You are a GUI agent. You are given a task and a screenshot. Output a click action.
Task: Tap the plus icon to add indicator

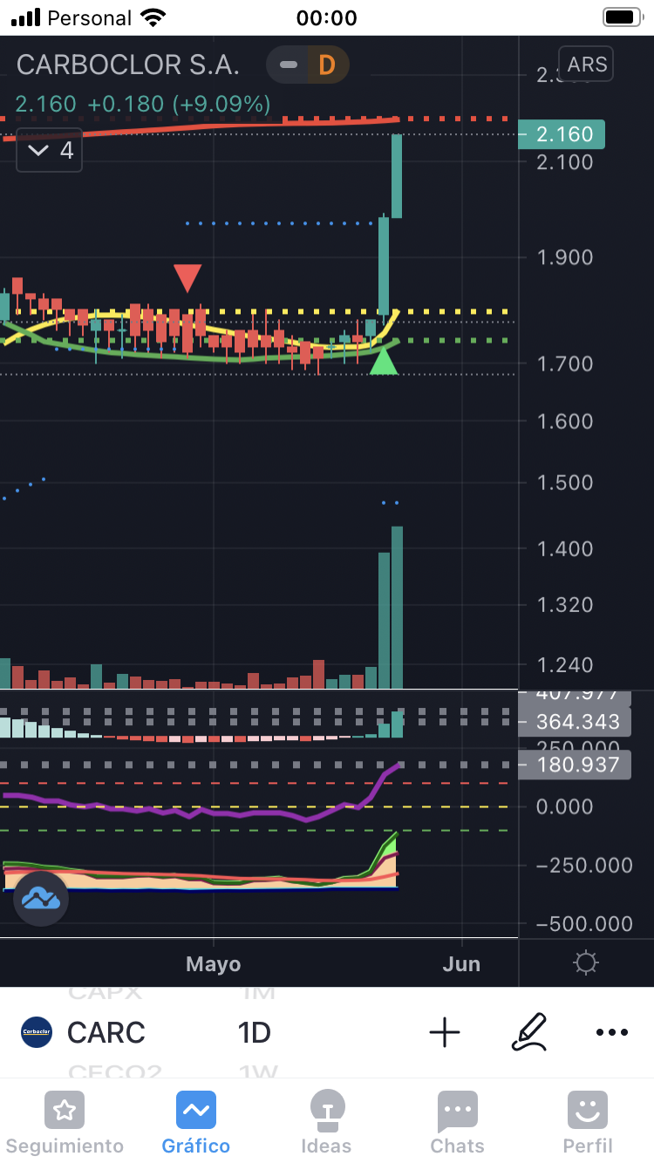pyautogui.click(x=445, y=1032)
